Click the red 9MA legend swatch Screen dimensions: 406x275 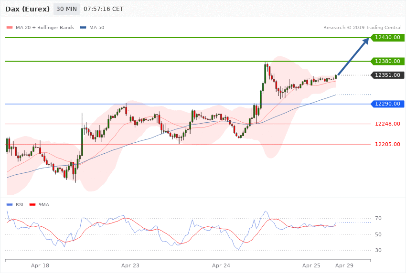[32, 205]
